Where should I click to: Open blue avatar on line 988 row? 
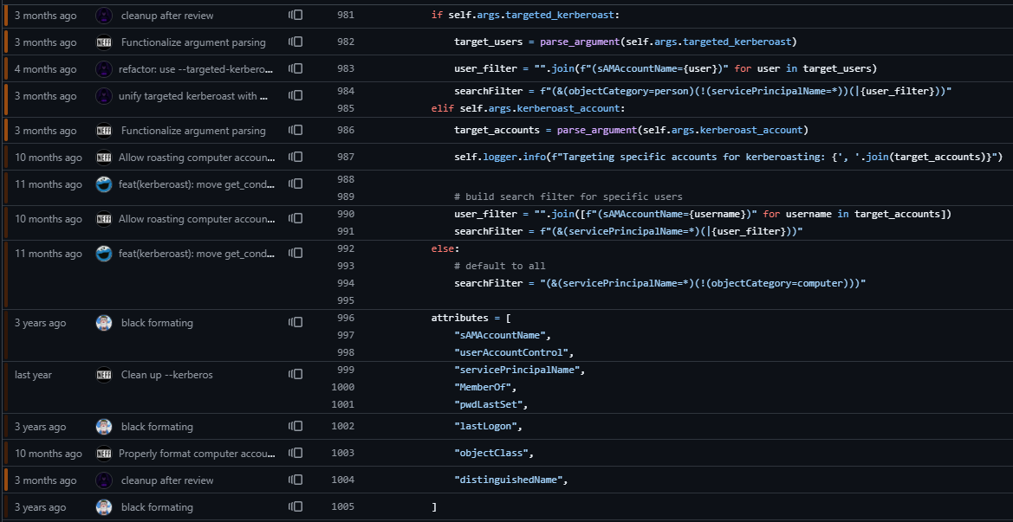point(104,184)
